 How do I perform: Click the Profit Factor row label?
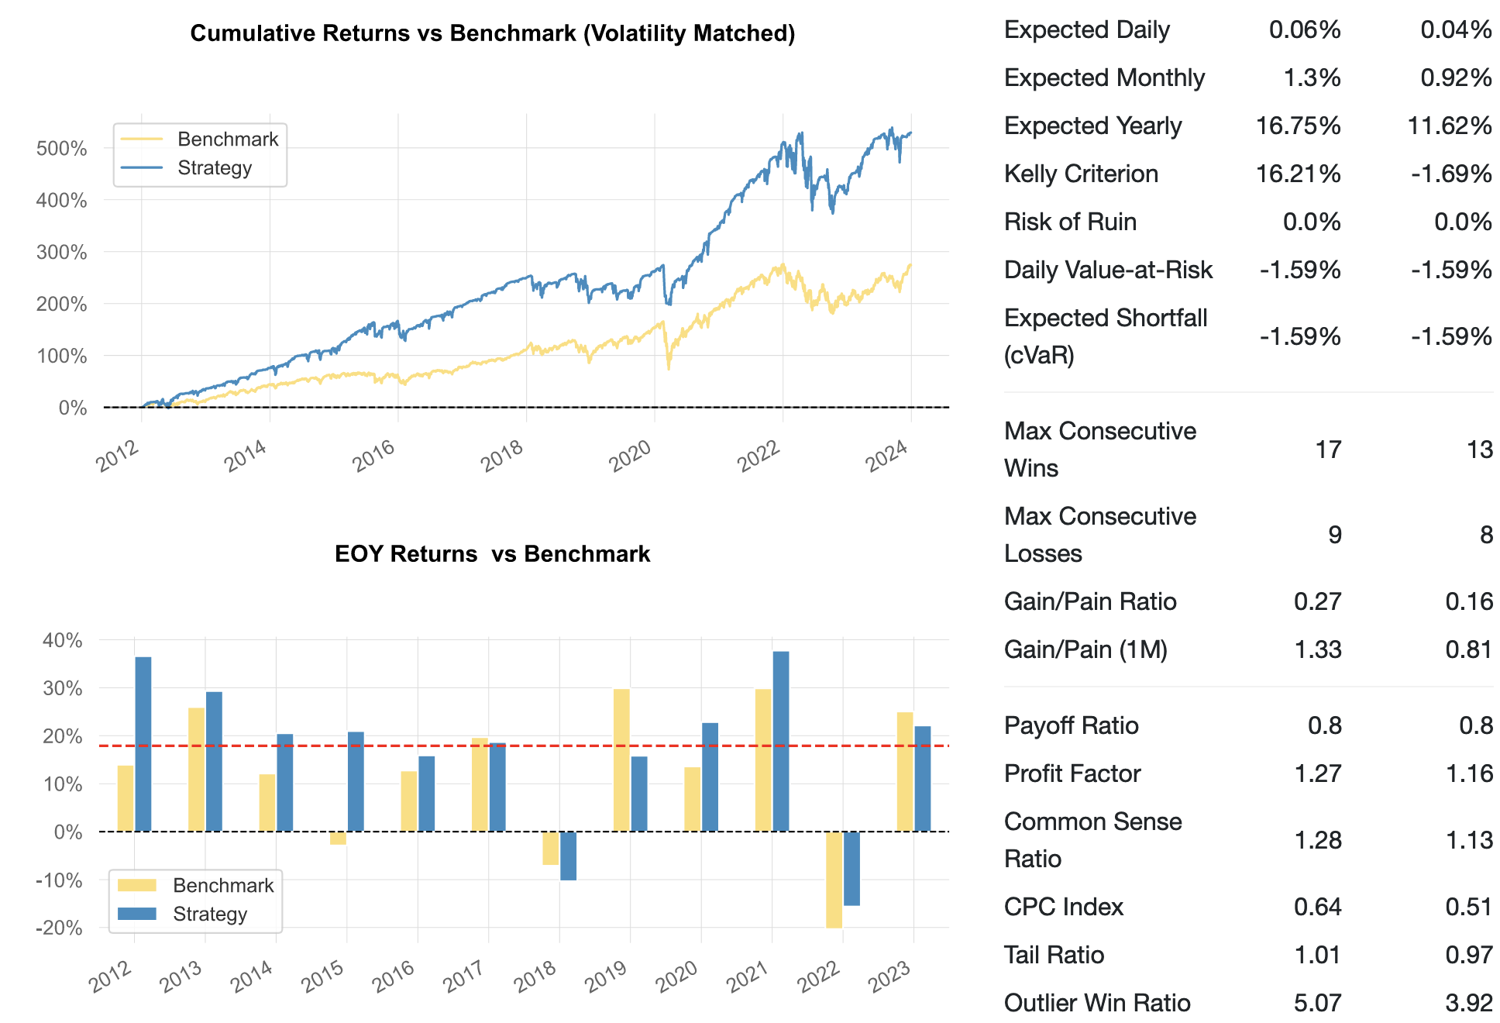(x=1072, y=773)
